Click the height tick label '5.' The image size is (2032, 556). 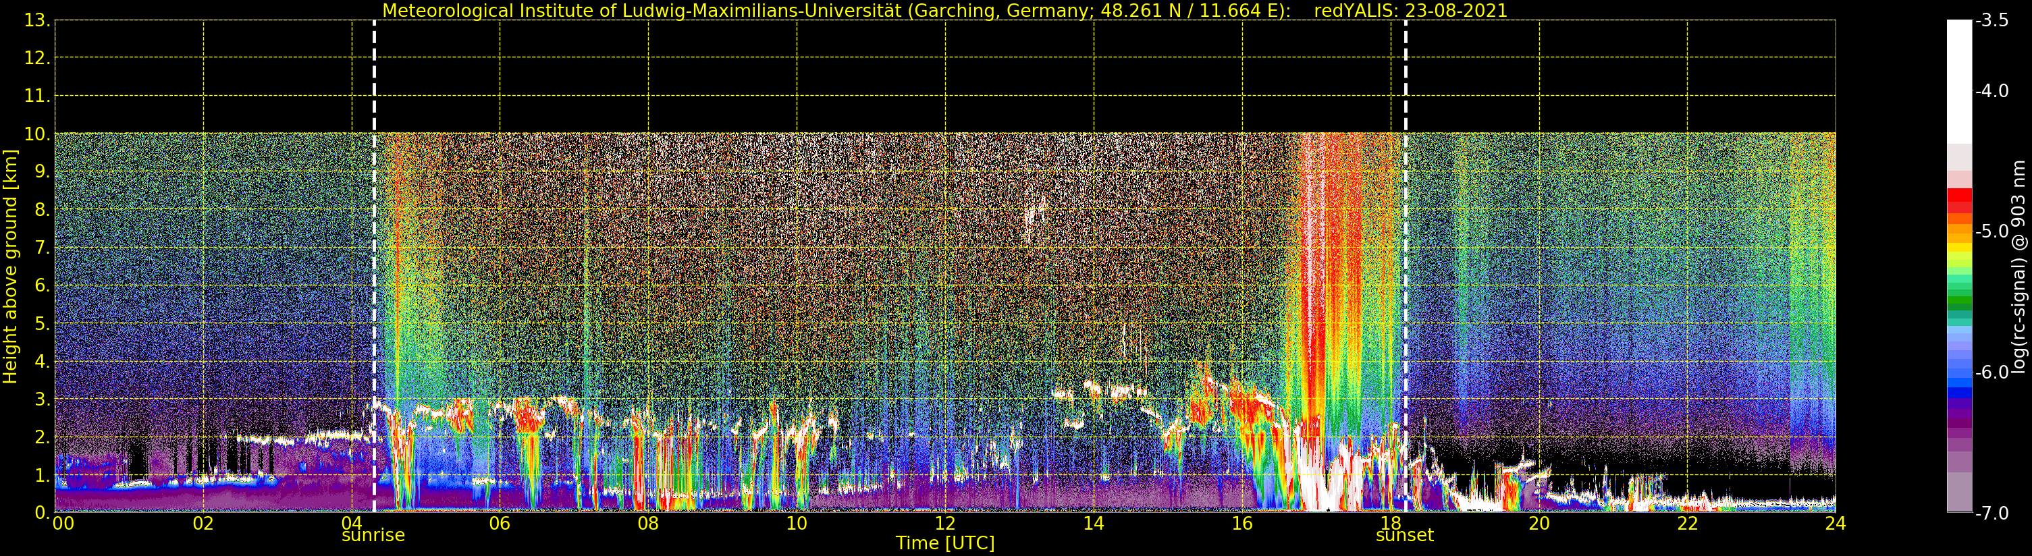[43, 323]
